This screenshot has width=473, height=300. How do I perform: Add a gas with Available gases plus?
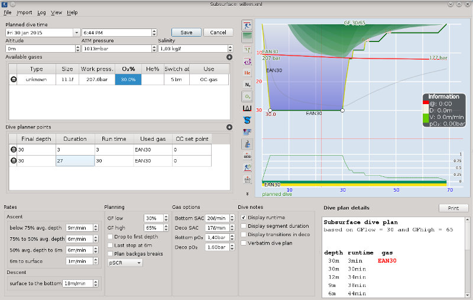(229, 57)
